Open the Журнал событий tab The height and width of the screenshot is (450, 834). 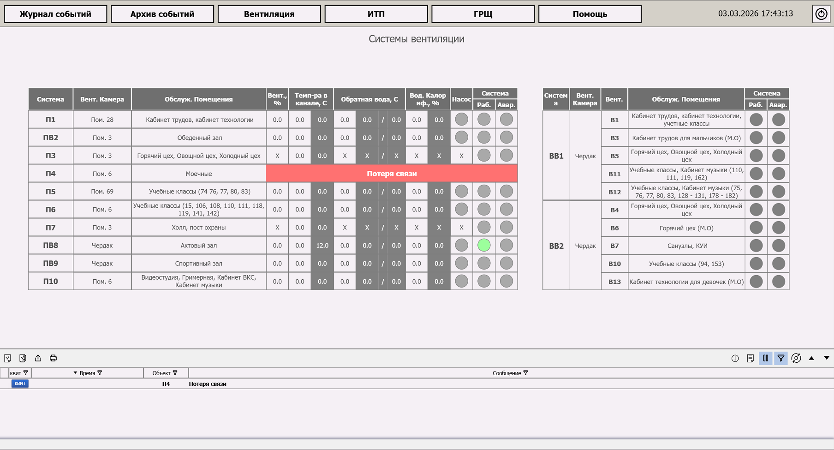pyautogui.click(x=55, y=14)
